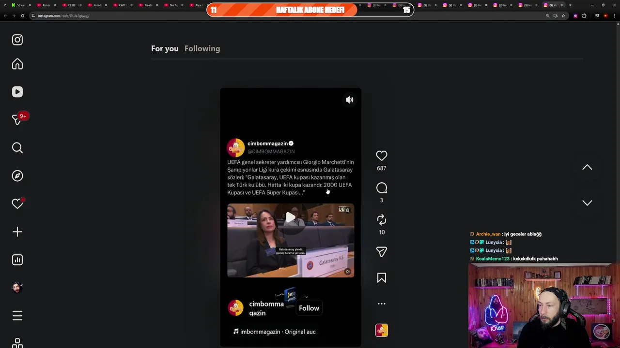Click the 687 likes count

382,168
